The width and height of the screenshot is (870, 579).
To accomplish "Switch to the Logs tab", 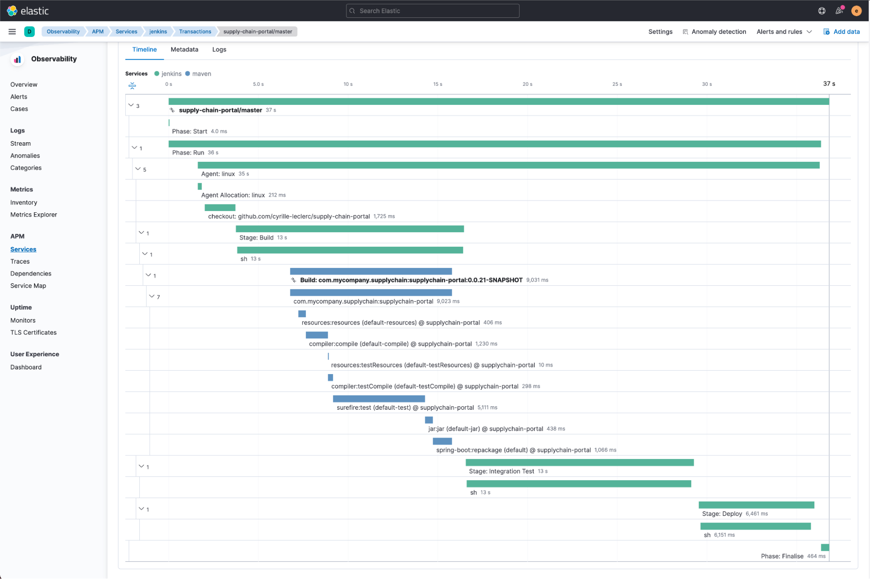I will point(219,49).
